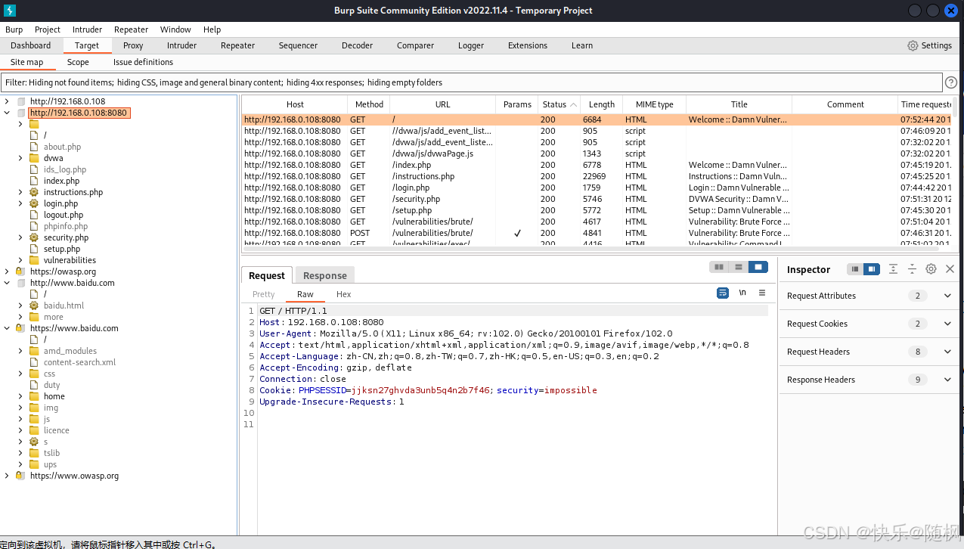The width and height of the screenshot is (964, 549).
Task: Click the site map filter bar
Action: pyautogui.click(x=471, y=82)
